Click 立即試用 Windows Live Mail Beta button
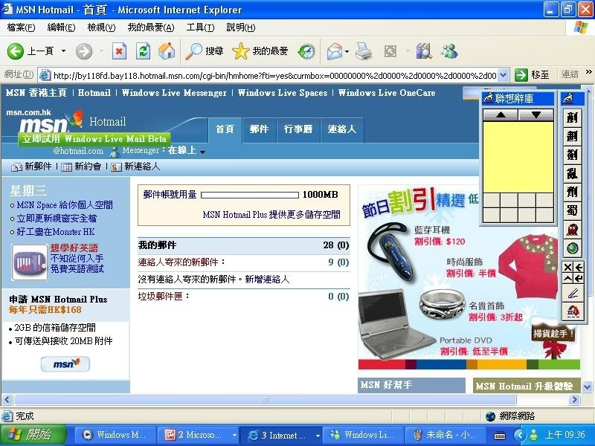Screen dimensions: 595x446 pos(94,139)
